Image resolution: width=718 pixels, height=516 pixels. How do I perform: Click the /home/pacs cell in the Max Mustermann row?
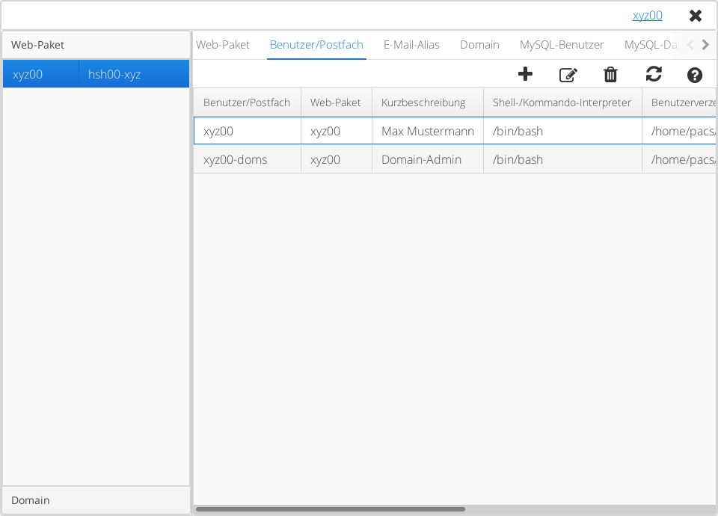tap(679, 131)
